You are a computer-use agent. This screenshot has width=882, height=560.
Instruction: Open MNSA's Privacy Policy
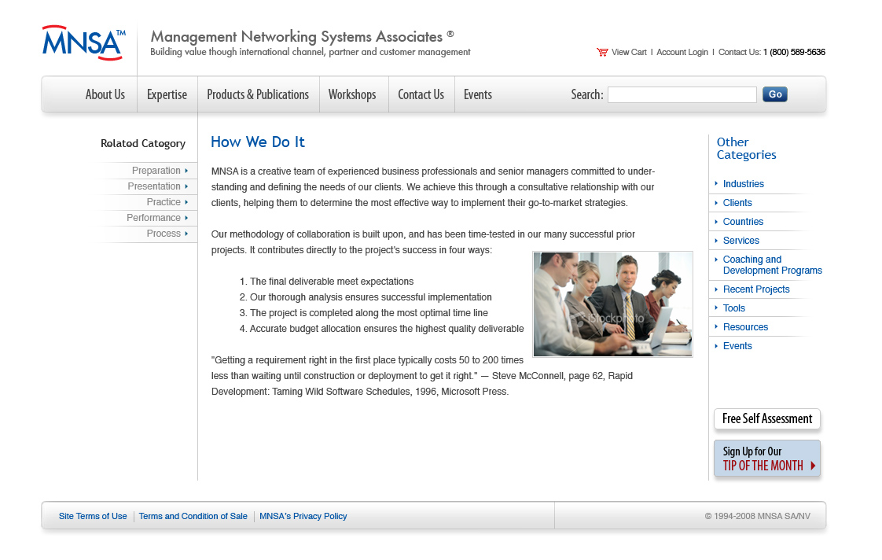[x=303, y=516]
